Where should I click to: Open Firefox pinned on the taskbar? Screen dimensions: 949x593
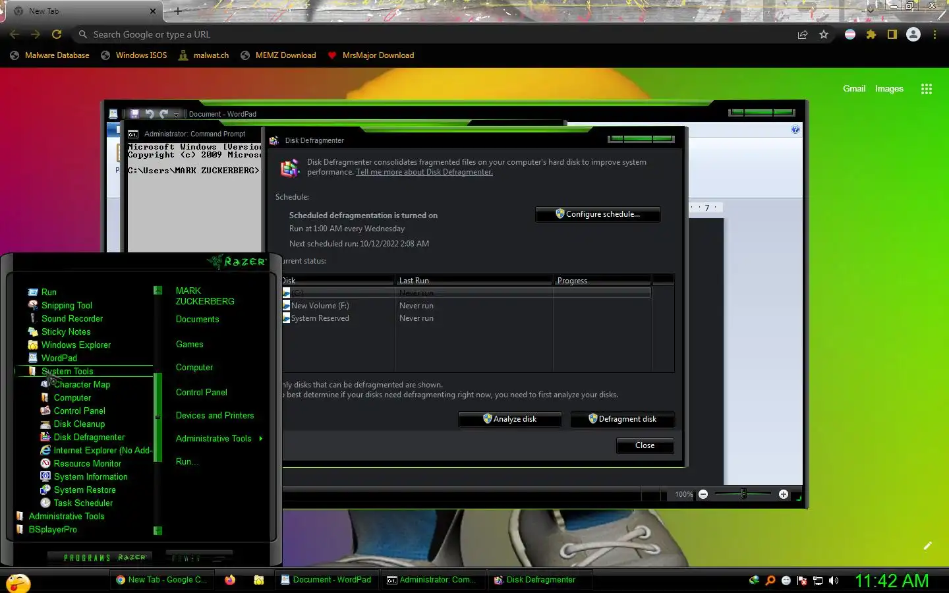click(230, 580)
